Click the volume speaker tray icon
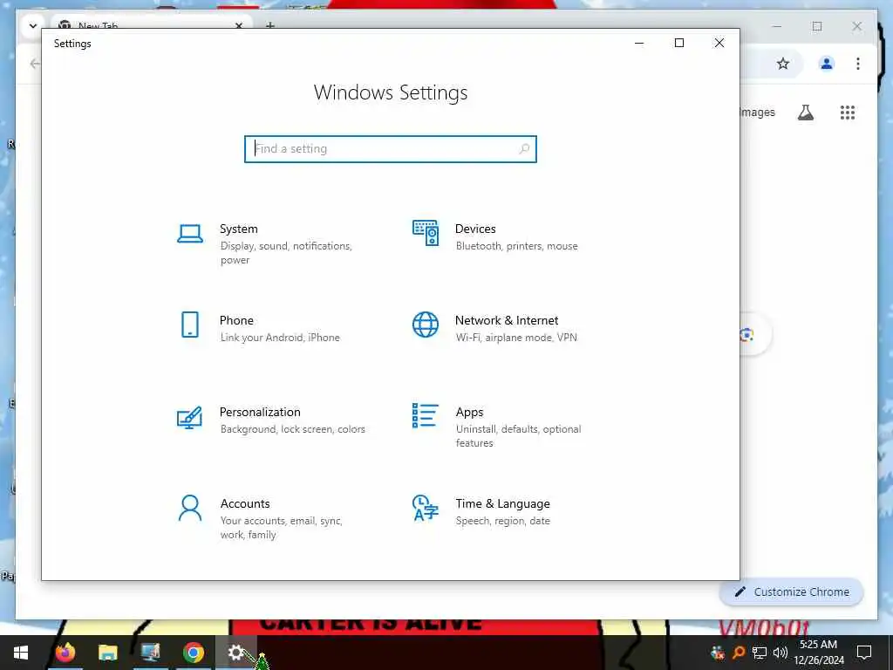The image size is (893, 670). (781, 653)
